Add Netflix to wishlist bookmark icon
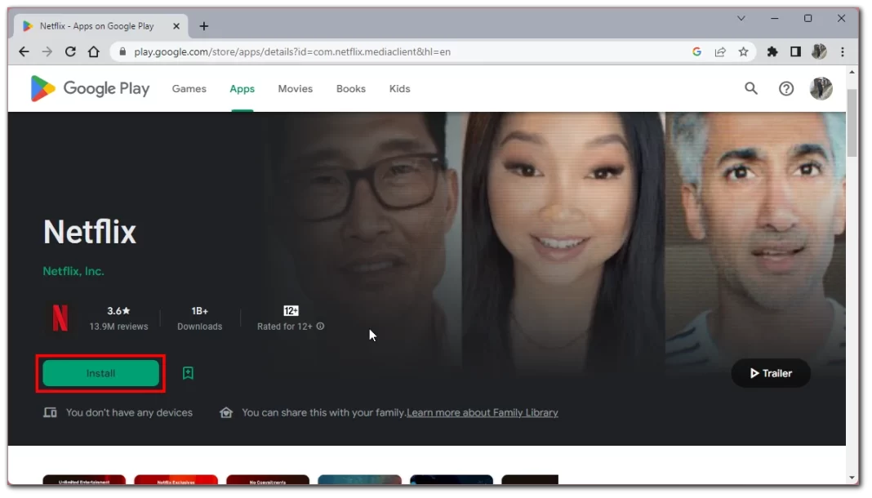Screen dimensions: 872x498 tap(188, 373)
